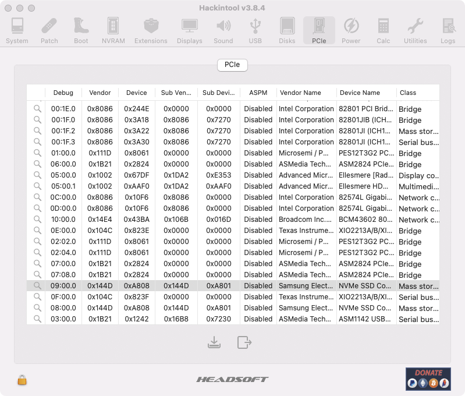Click magnifier icon for row 0D:00.0

click(x=37, y=208)
